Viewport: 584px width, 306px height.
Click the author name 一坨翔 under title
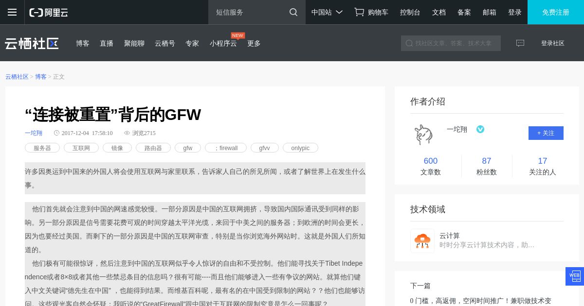(x=34, y=133)
